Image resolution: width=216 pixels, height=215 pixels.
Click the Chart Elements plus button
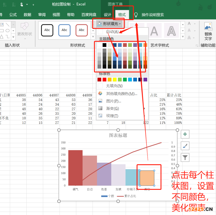(185, 134)
